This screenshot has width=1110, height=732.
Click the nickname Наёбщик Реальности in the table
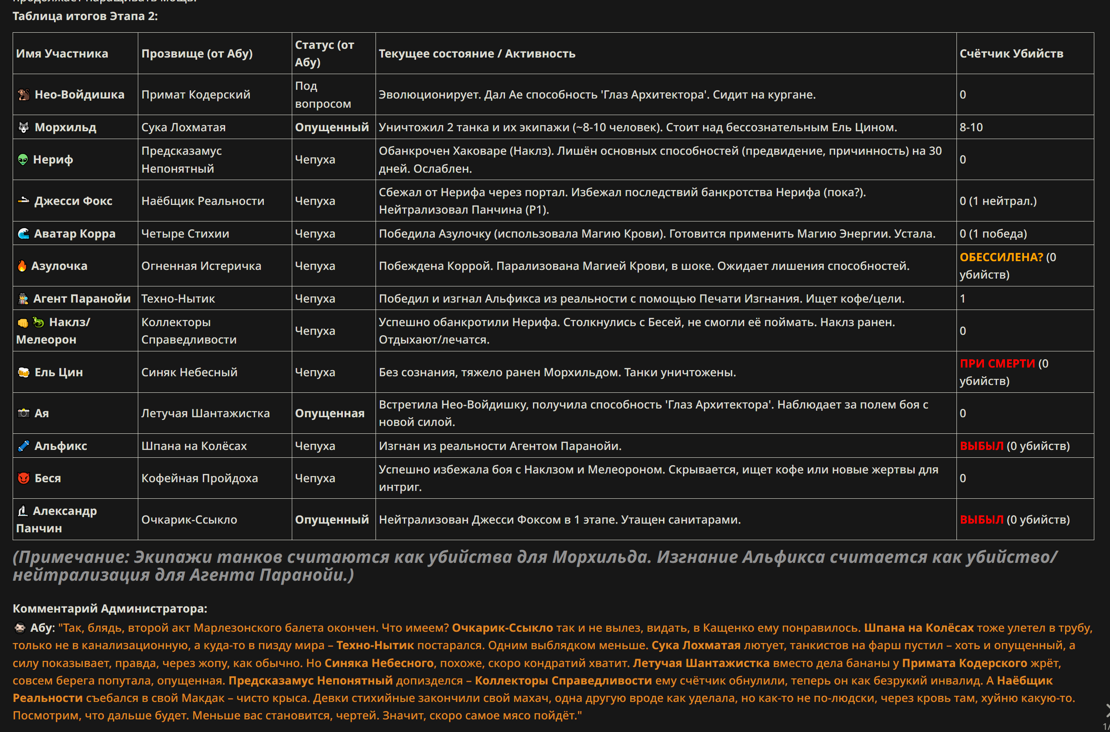203,201
